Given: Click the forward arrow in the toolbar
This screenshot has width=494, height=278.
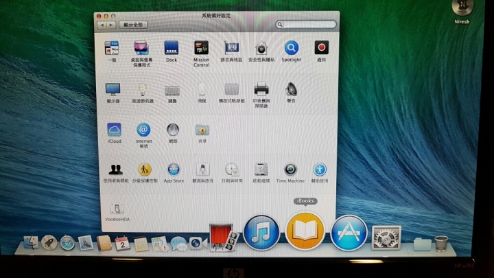Looking at the screenshot, I should (x=111, y=25).
